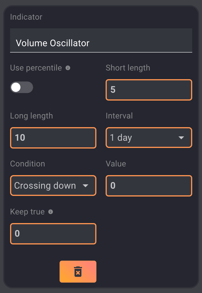Click the Short length label
This screenshot has height=293, width=202.
pyautogui.click(x=128, y=68)
